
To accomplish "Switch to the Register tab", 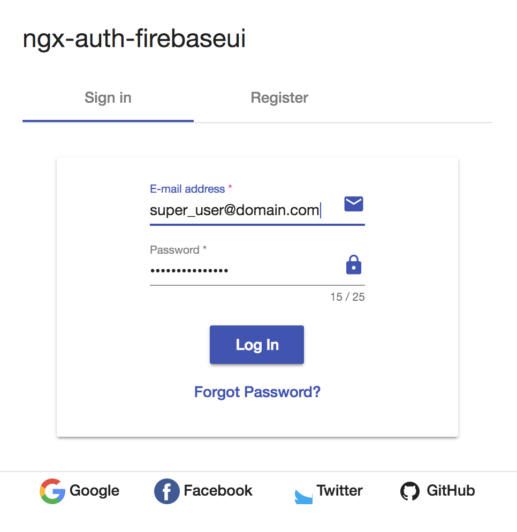I will click(279, 97).
